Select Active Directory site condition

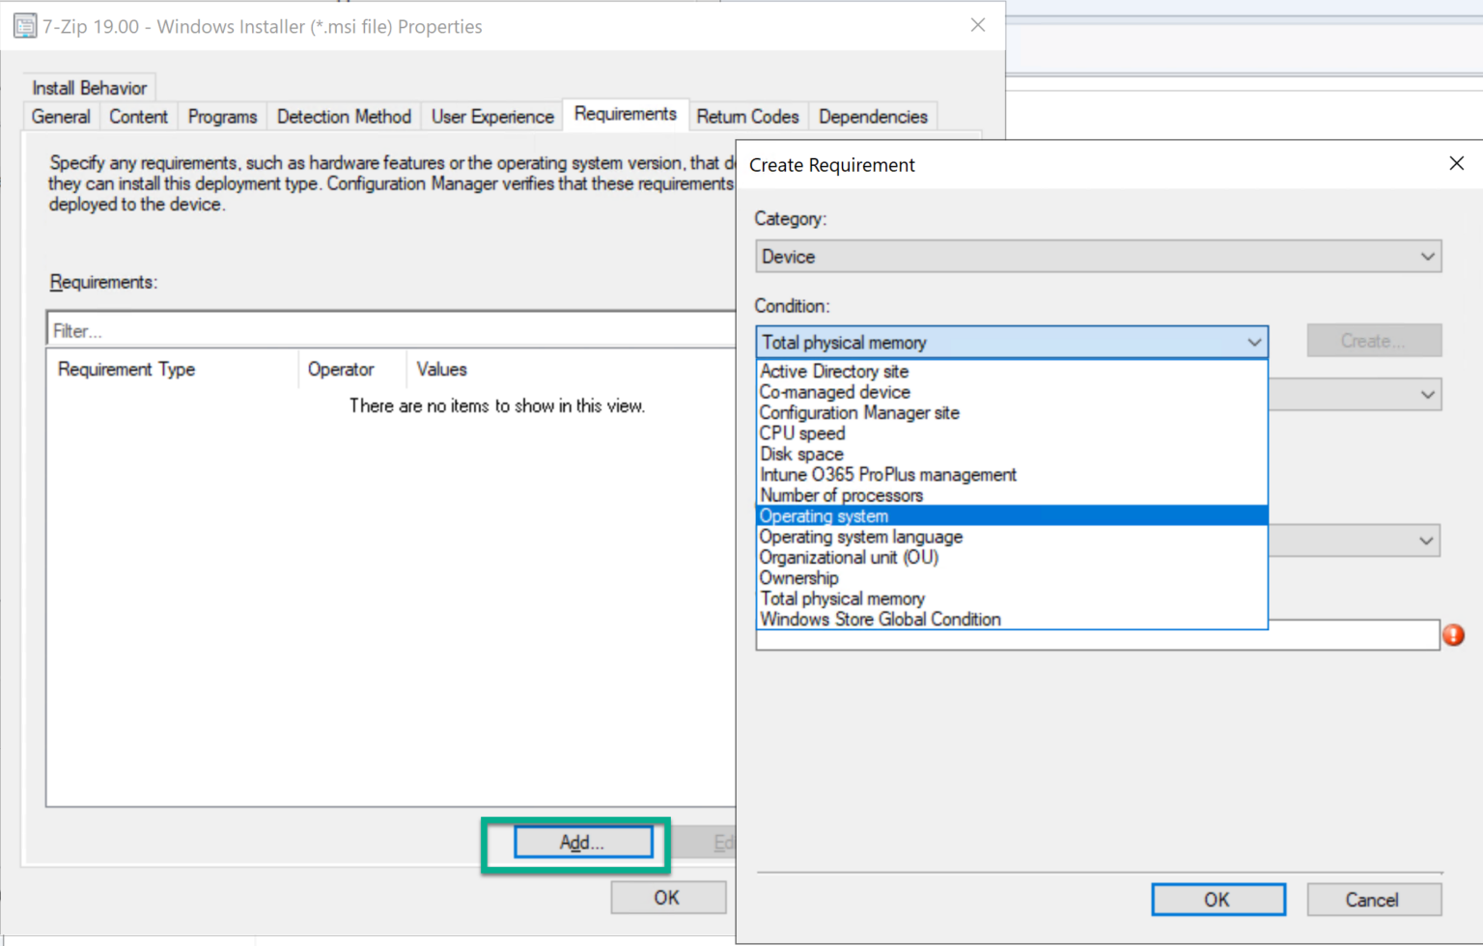833,371
